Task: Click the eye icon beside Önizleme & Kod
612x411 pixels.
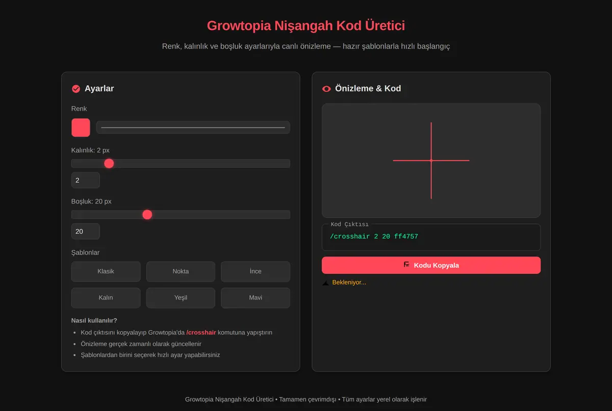Action: (x=326, y=89)
